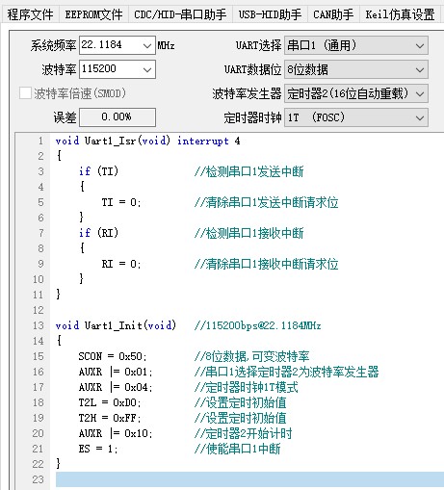
Task: Click the 'SCON = 0x50;' line
Action: 113,356
